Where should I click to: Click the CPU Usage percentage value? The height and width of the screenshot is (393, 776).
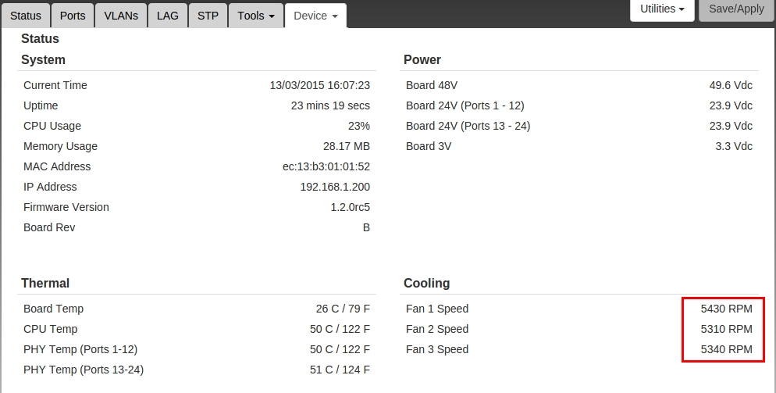[x=359, y=126]
